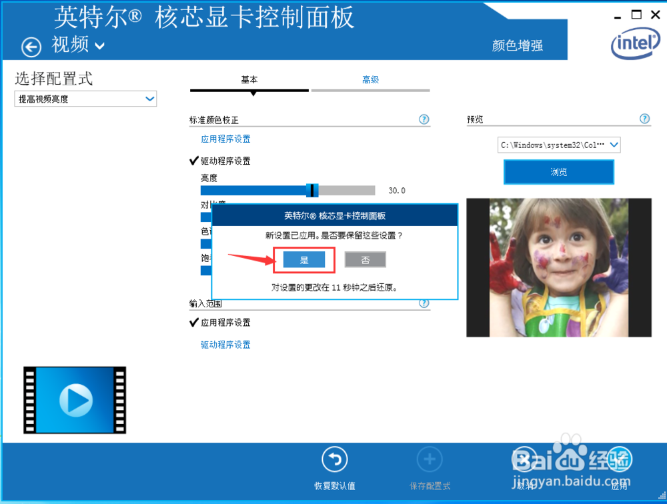Screen dimensions: 667x504
Task: Click 否 to revert settings
Action: pyautogui.click(x=365, y=260)
